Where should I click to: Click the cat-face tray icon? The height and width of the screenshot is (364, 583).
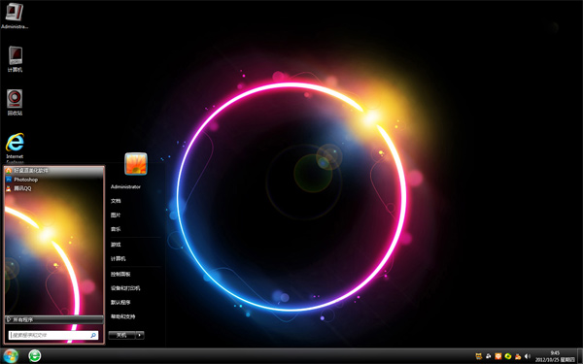[479, 356]
